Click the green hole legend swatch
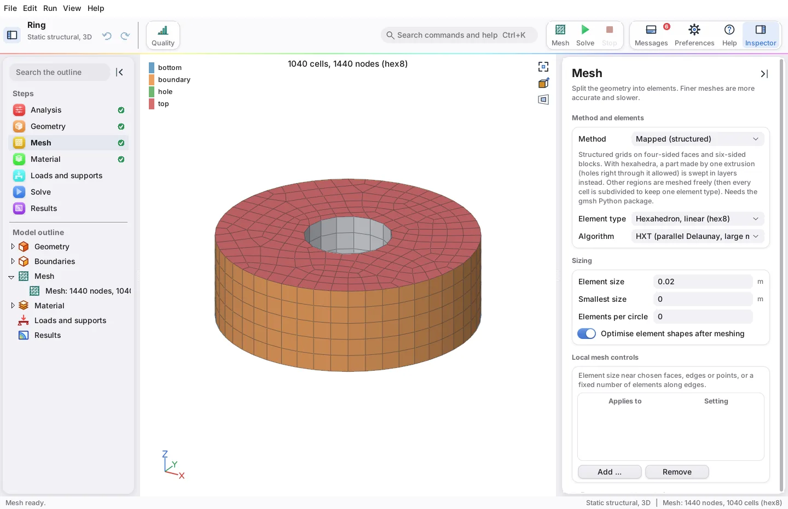Viewport: 788px width, 509px height. (152, 92)
